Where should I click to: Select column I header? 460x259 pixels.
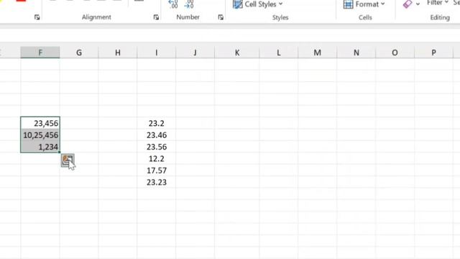[x=157, y=53]
